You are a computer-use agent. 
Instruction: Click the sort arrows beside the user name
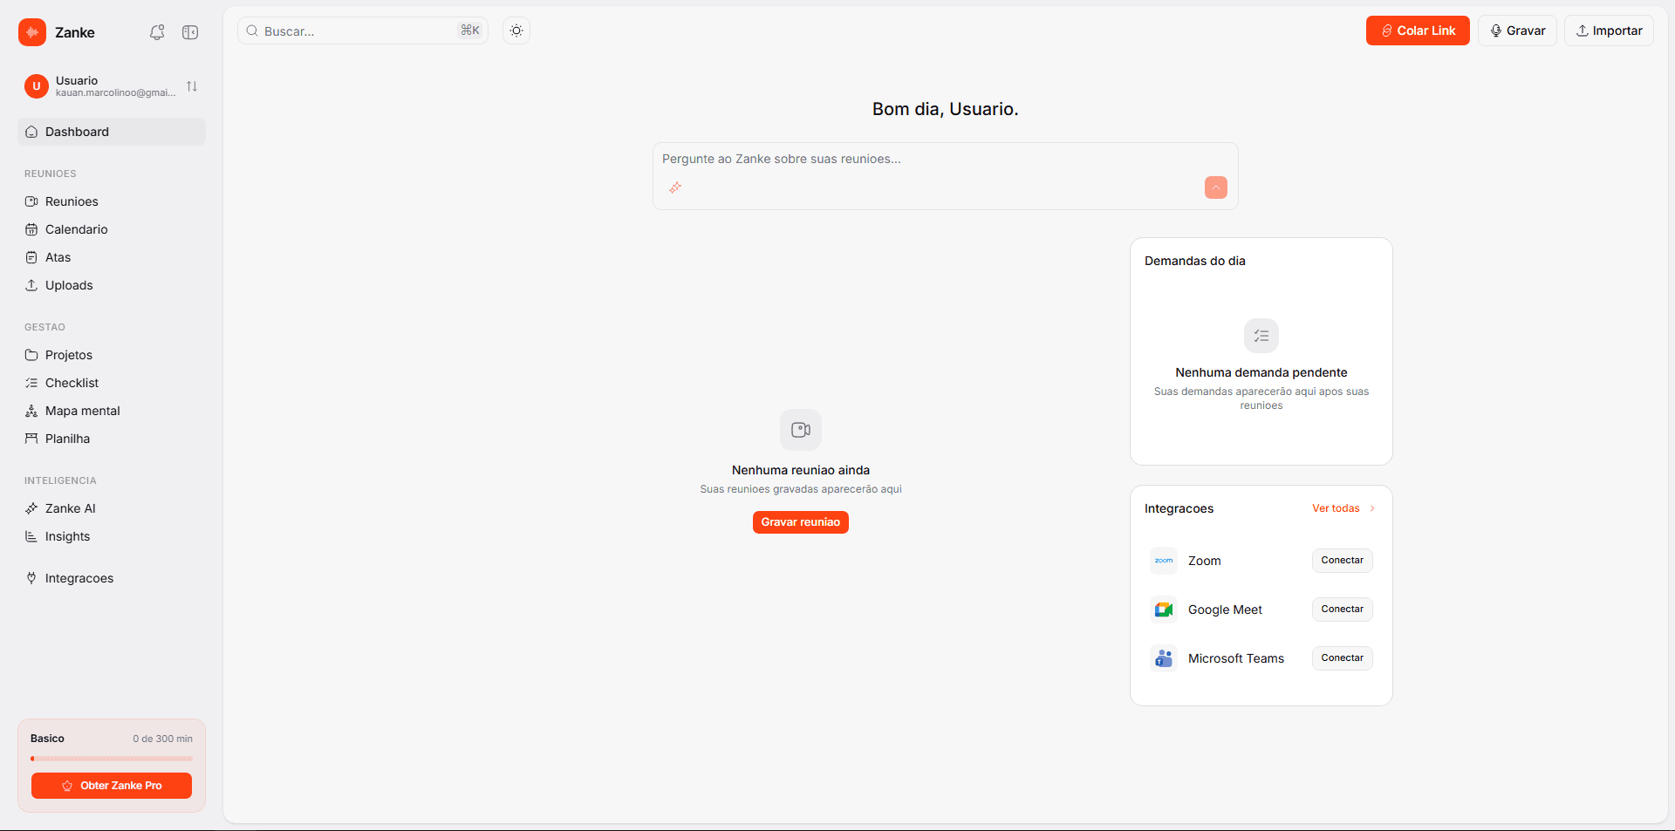point(192,86)
